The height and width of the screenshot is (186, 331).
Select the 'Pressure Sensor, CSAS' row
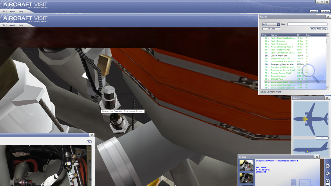coord(294,73)
